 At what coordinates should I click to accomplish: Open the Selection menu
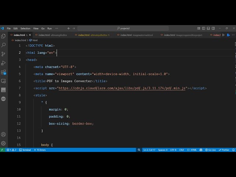[25, 28]
